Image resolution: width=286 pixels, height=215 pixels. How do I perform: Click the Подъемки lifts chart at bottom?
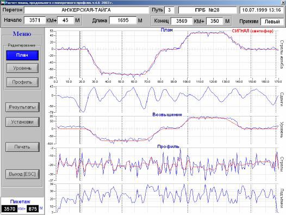point(167,198)
